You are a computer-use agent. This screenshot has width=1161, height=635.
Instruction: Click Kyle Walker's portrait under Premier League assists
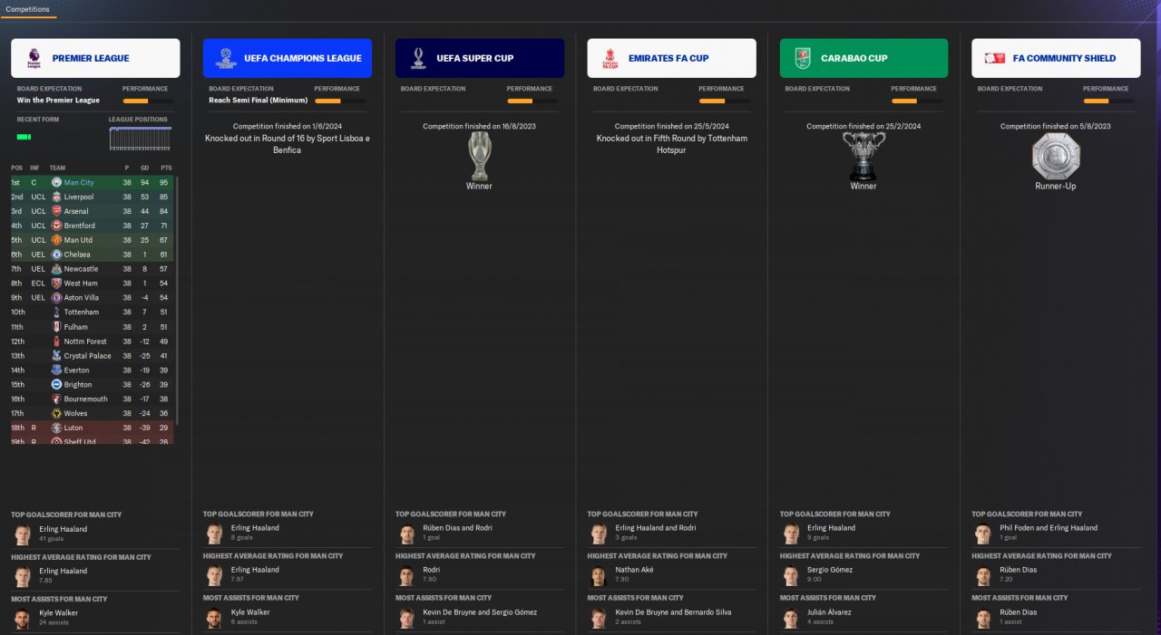point(23,619)
